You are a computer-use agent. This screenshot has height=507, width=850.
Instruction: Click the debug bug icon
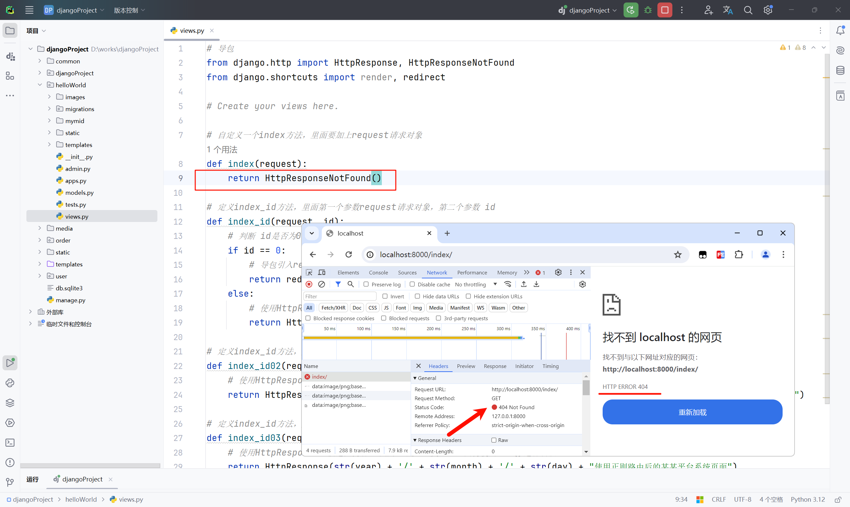pyautogui.click(x=648, y=10)
